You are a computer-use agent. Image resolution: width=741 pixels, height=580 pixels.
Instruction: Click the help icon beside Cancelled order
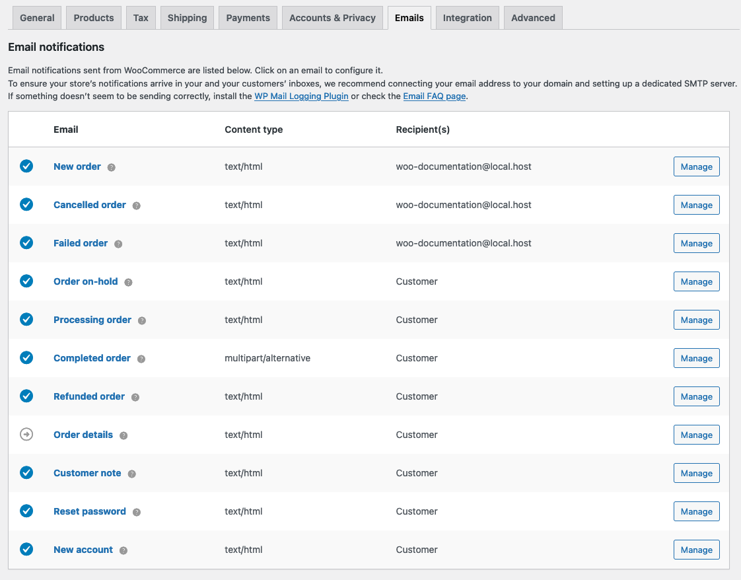click(x=136, y=205)
